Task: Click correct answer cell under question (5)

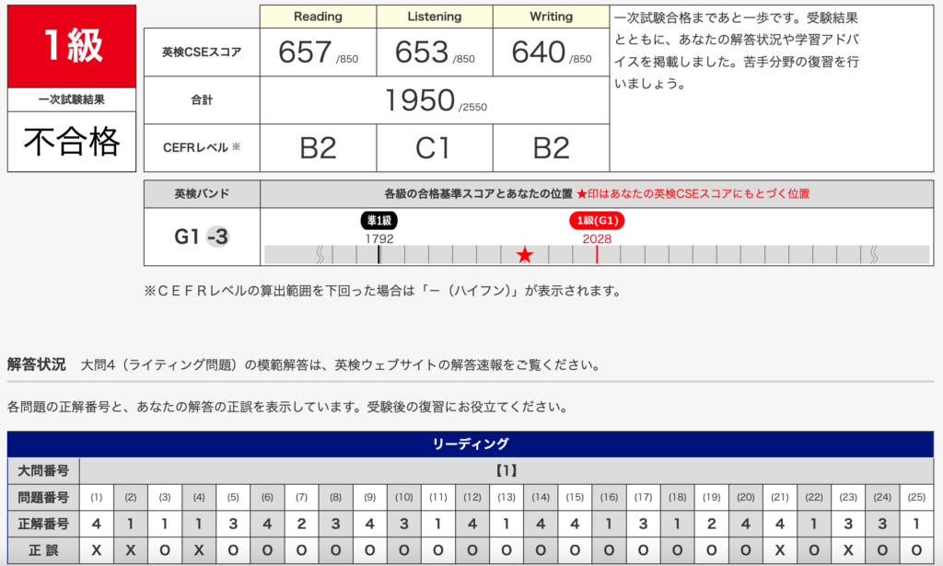Action: click(x=233, y=524)
